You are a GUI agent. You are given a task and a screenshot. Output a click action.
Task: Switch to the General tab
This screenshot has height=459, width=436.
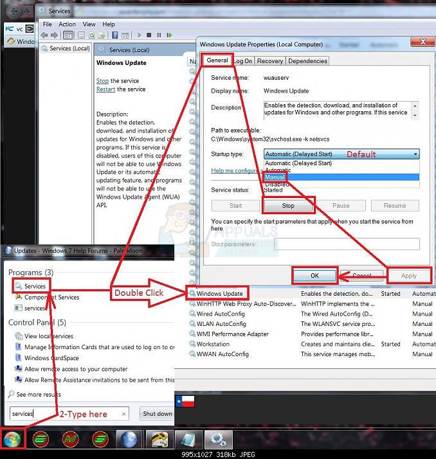click(217, 60)
